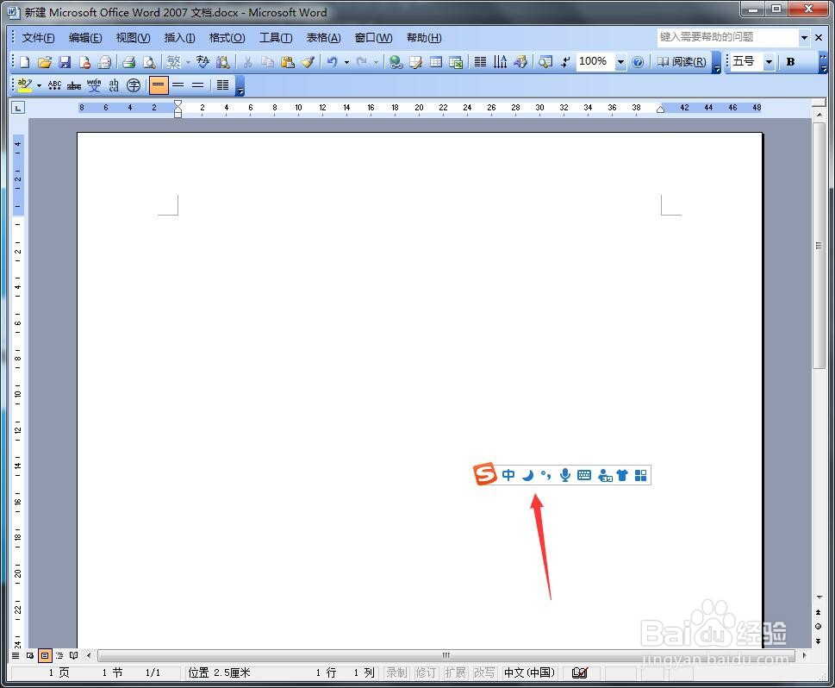Image resolution: width=835 pixels, height=688 pixels.
Task: Toggle Sogou punctuation mode icon
Action: pyautogui.click(x=545, y=475)
